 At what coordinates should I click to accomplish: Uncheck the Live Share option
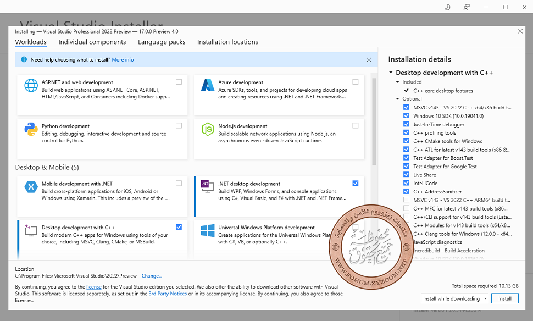coord(406,174)
